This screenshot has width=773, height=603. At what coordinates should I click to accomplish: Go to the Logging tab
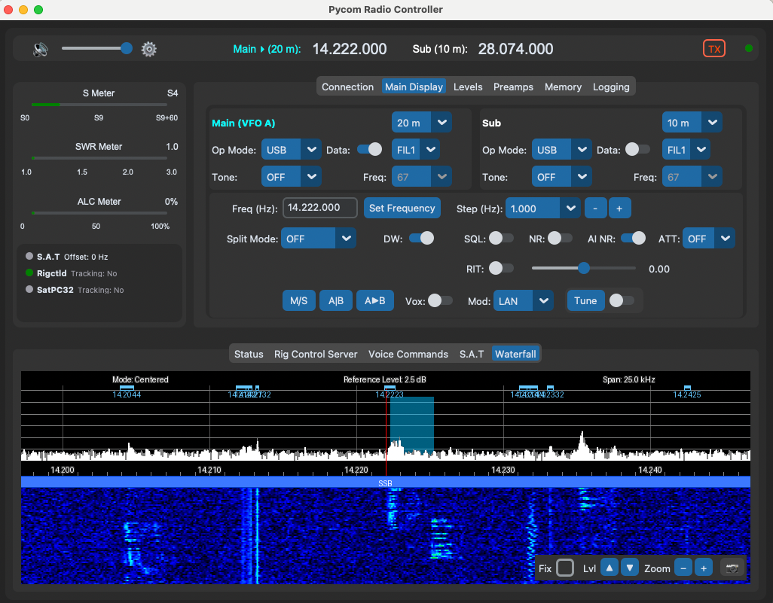(611, 87)
